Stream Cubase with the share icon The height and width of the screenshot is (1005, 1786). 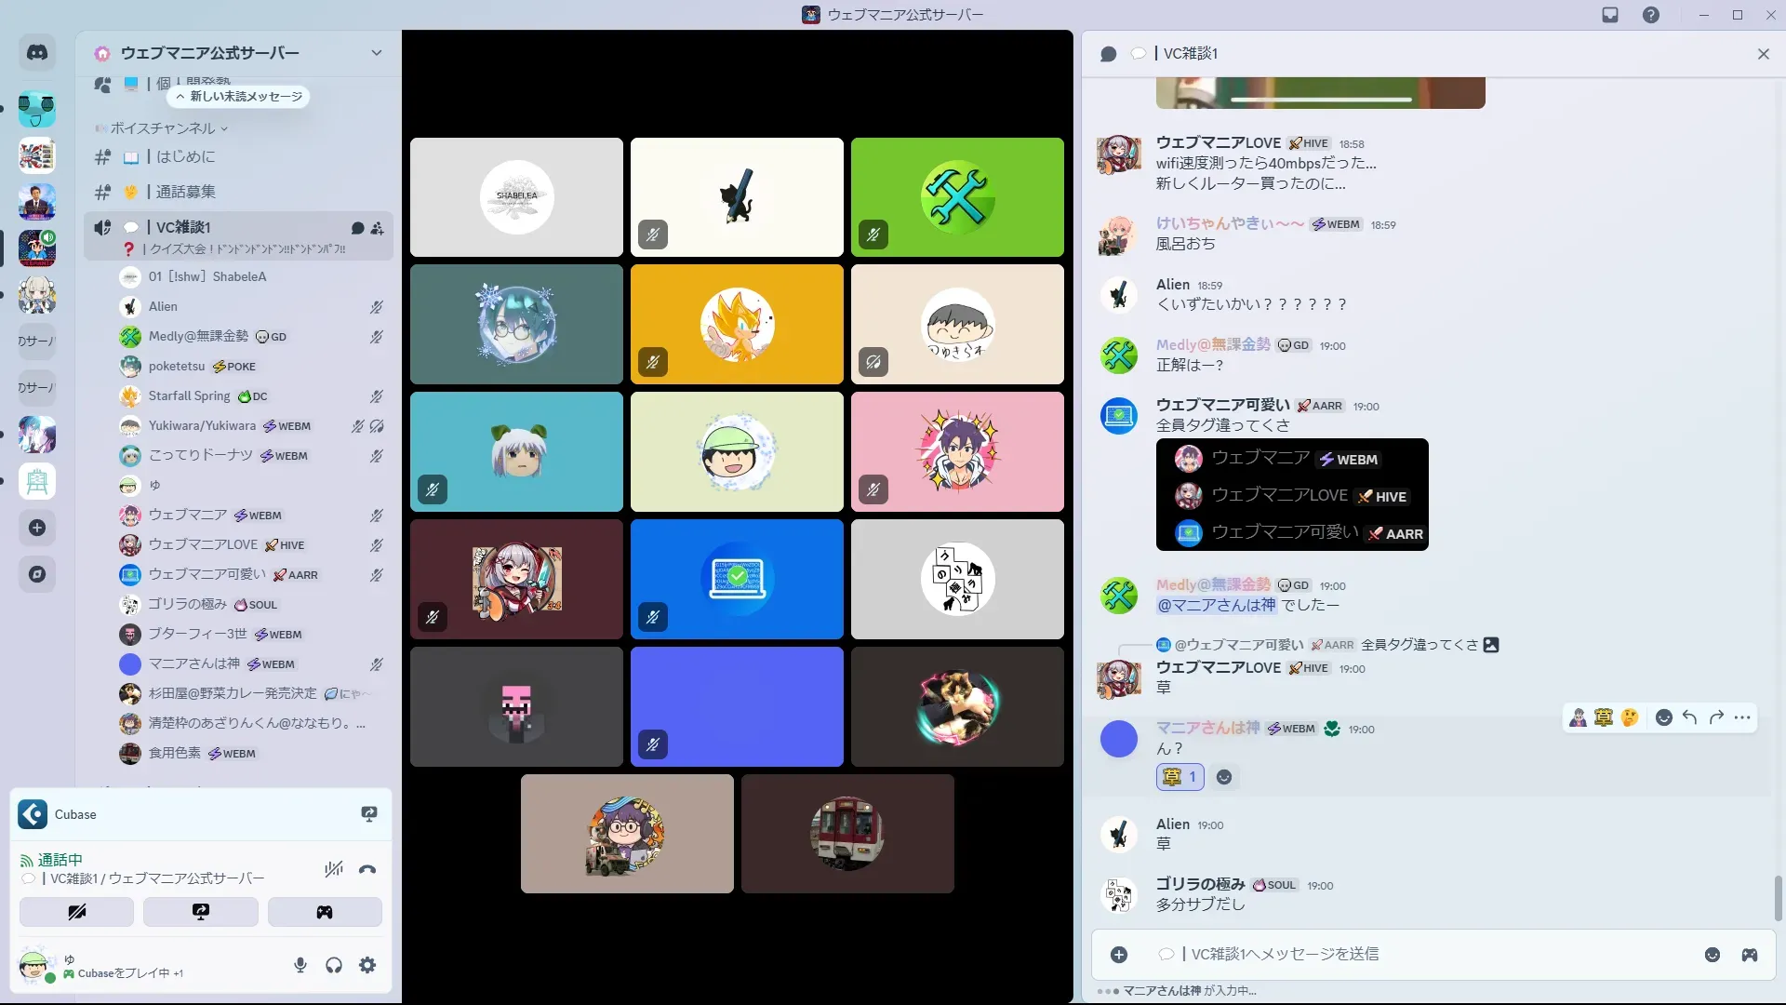[369, 814]
